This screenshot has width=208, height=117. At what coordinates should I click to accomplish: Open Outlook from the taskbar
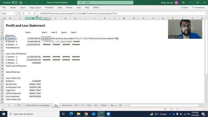click(x=93, y=114)
